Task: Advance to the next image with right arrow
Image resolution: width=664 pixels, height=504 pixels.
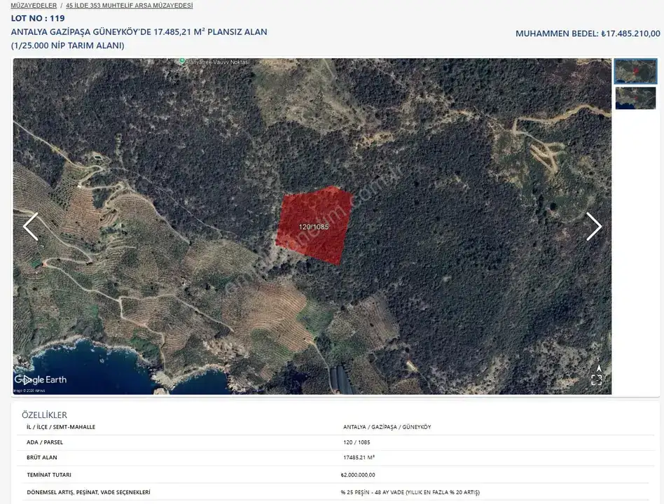Action: (x=593, y=227)
